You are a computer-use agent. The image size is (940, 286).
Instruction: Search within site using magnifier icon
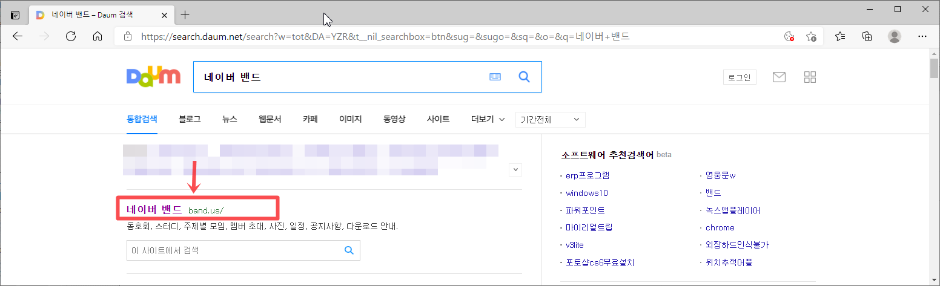click(349, 250)
